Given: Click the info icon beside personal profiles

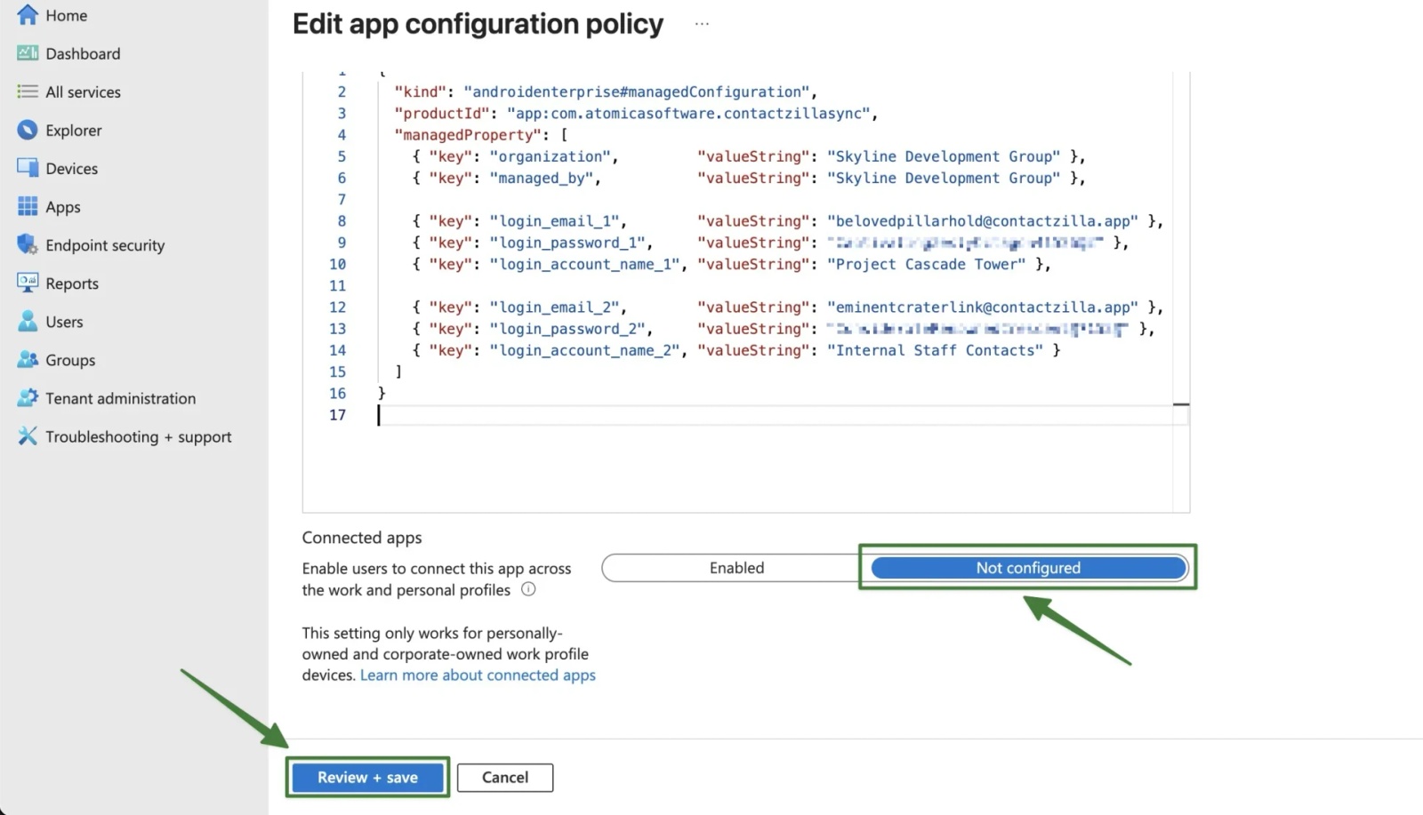Looking at the screenshot, I should pyautogui.click(x=528, y=589).
